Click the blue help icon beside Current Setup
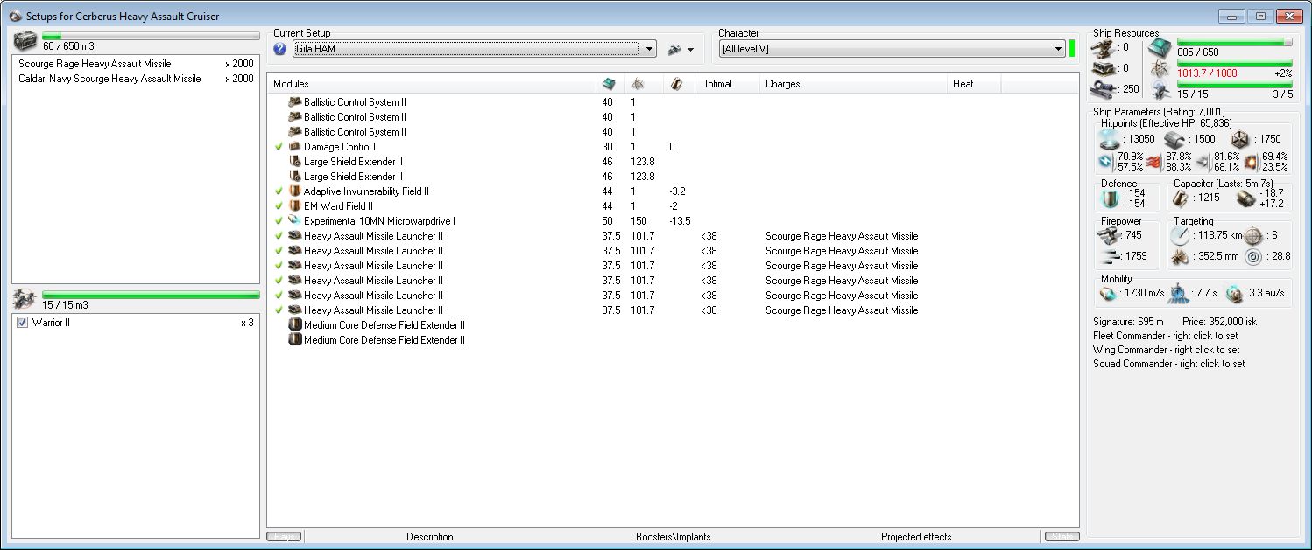This screenshot has width=1312, height=550. coord(280,49)
